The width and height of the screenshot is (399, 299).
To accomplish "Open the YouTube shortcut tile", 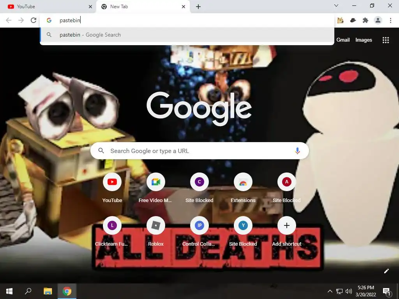I will (x=112, y=188).
